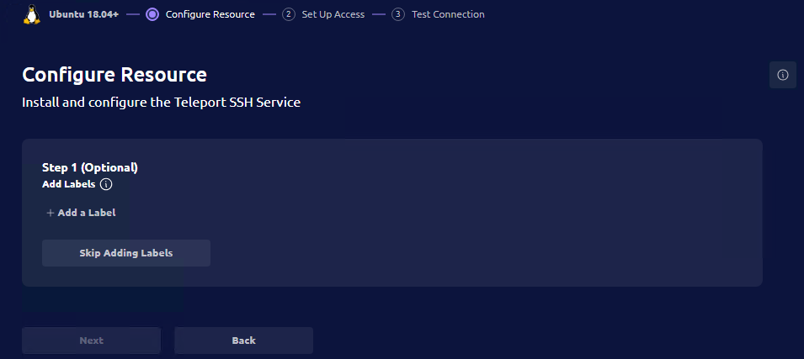Go to the Set Up Access step
Screen dimensions: 804x359
333,14
